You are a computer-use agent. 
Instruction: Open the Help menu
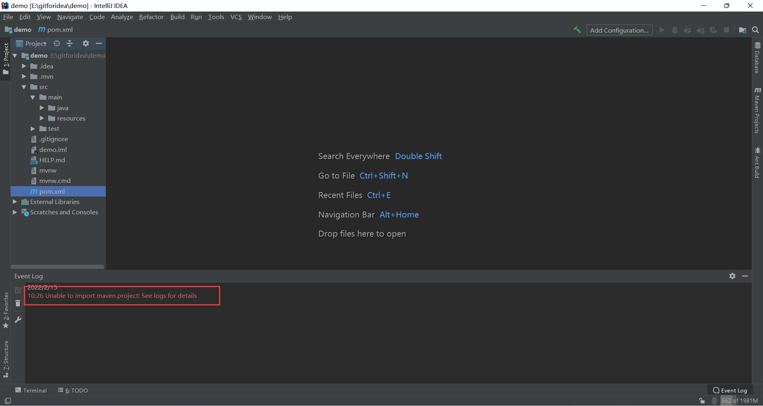coord(285,17)
